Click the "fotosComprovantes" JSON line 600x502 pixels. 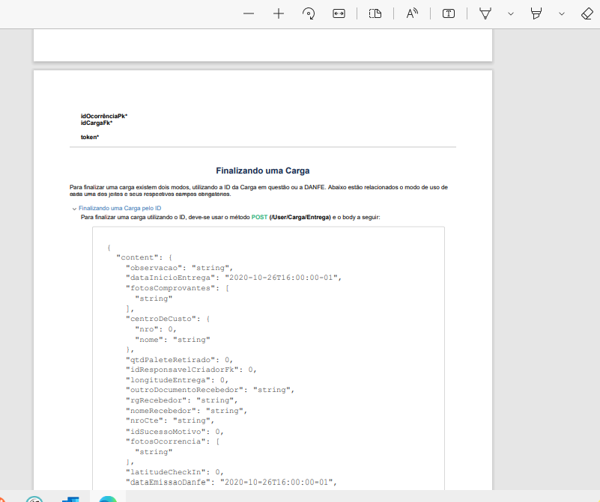178,288
